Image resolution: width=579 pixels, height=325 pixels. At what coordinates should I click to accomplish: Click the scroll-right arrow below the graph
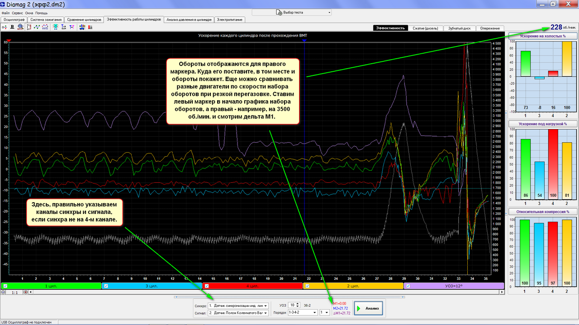502,292
